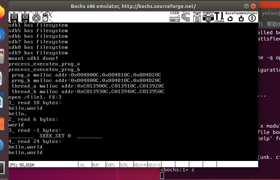The height and width of the screenshot is (180, 280).
Task: Click the Copy toolbar icon
Action: pyautogui.click(x=186, y=17)
